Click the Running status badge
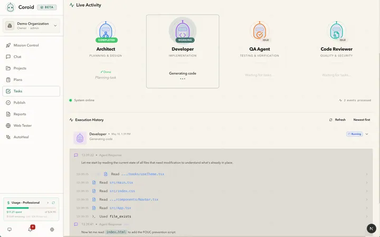380x237 pixels. tap(354, 134)
